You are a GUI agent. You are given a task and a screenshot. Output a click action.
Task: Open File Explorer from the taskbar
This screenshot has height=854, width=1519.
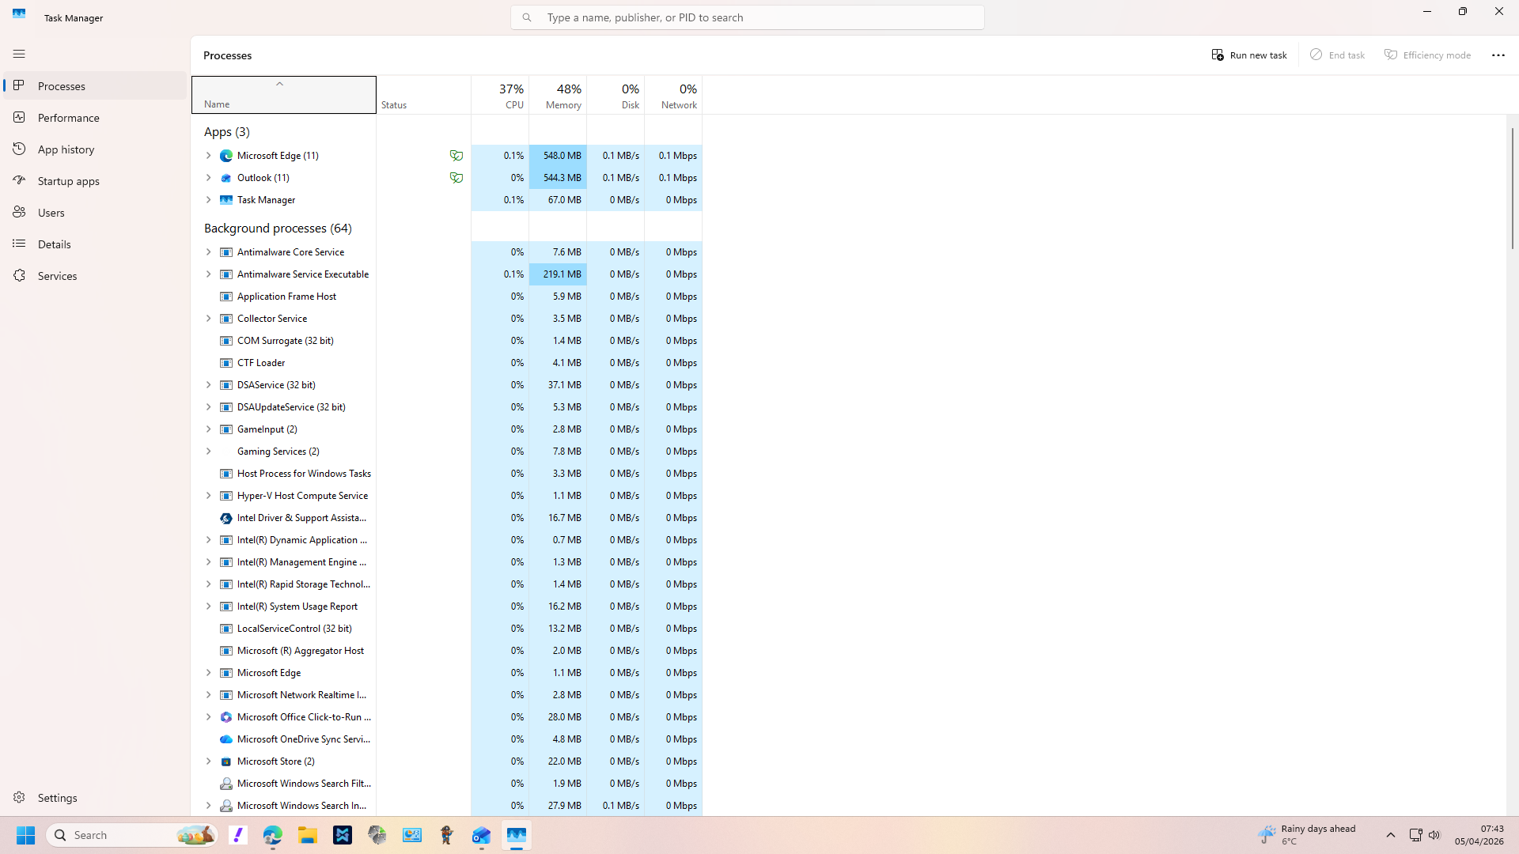307,835
